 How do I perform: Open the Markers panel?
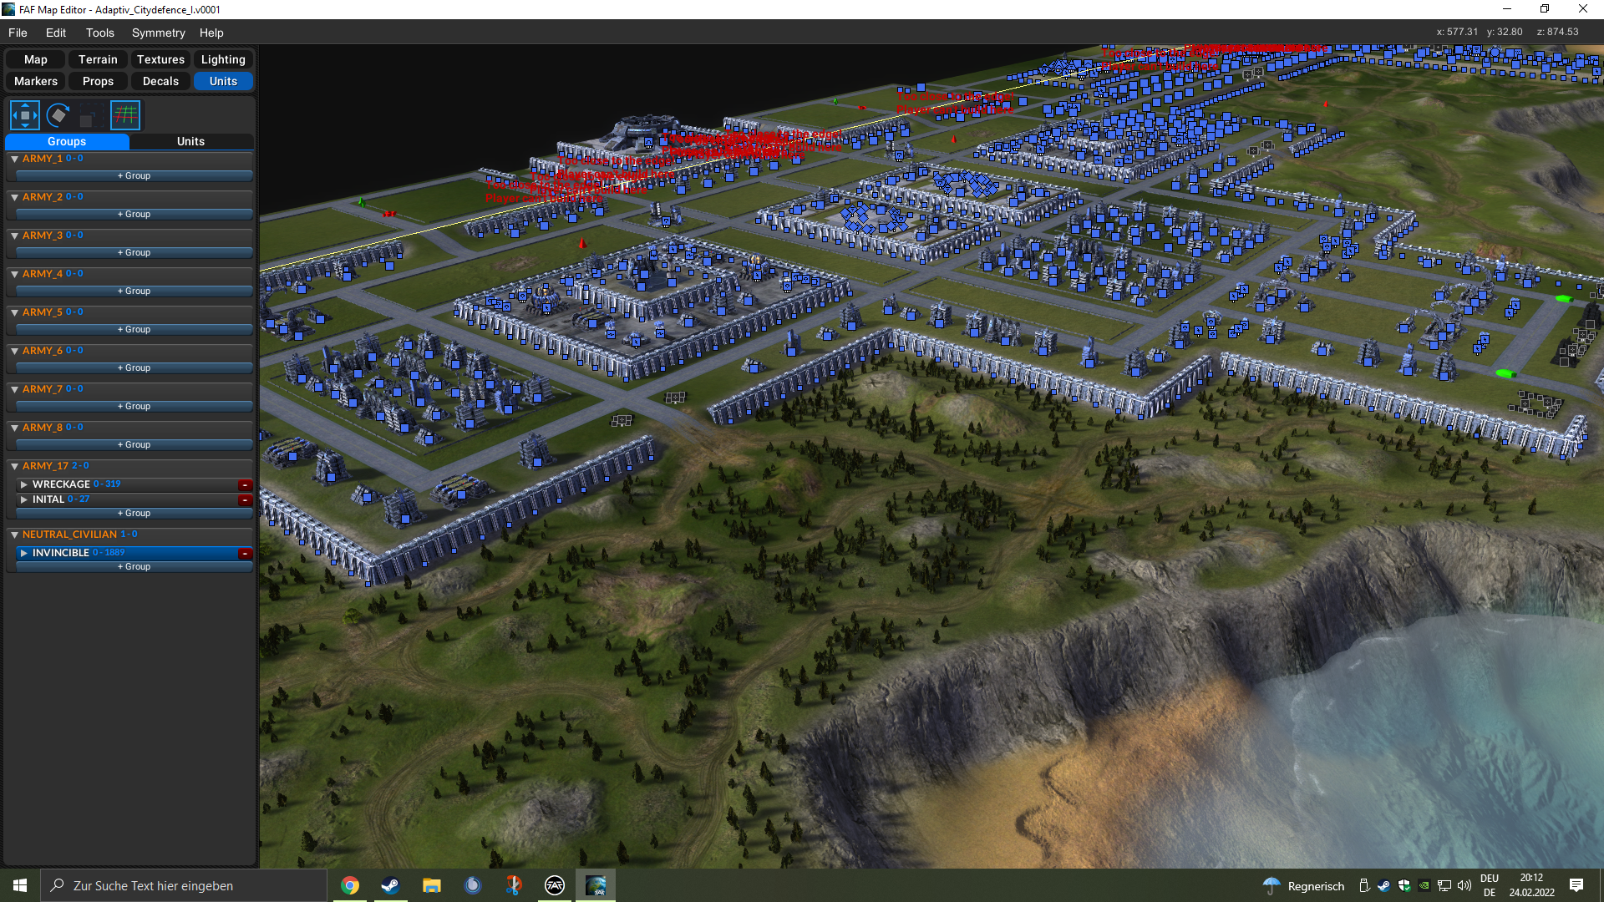pyautogui.click(x=36, y=81)
